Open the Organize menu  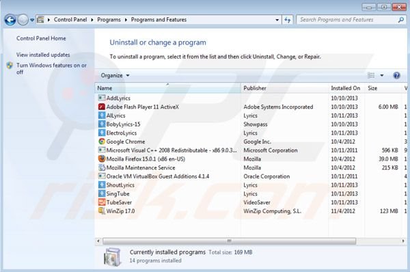[115, 75]
